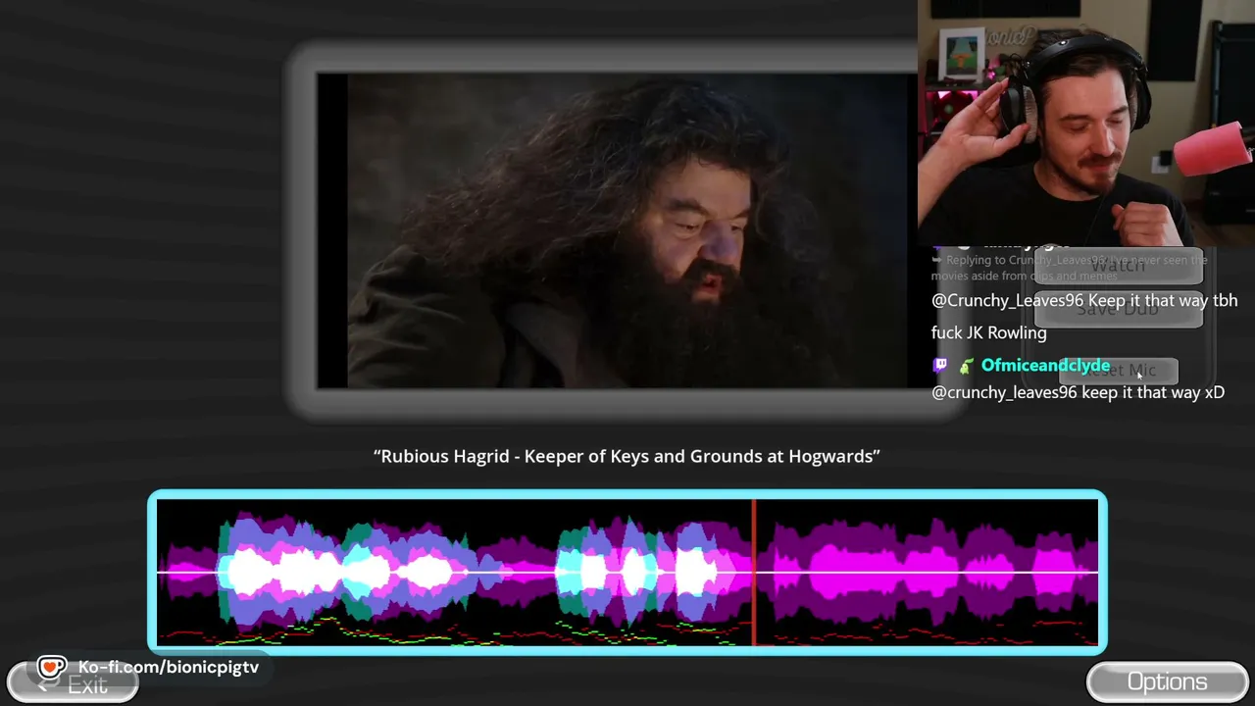Screen dimensions: 1255x706
Task: Open the Options menu
Action: [x=1167, y=682]
